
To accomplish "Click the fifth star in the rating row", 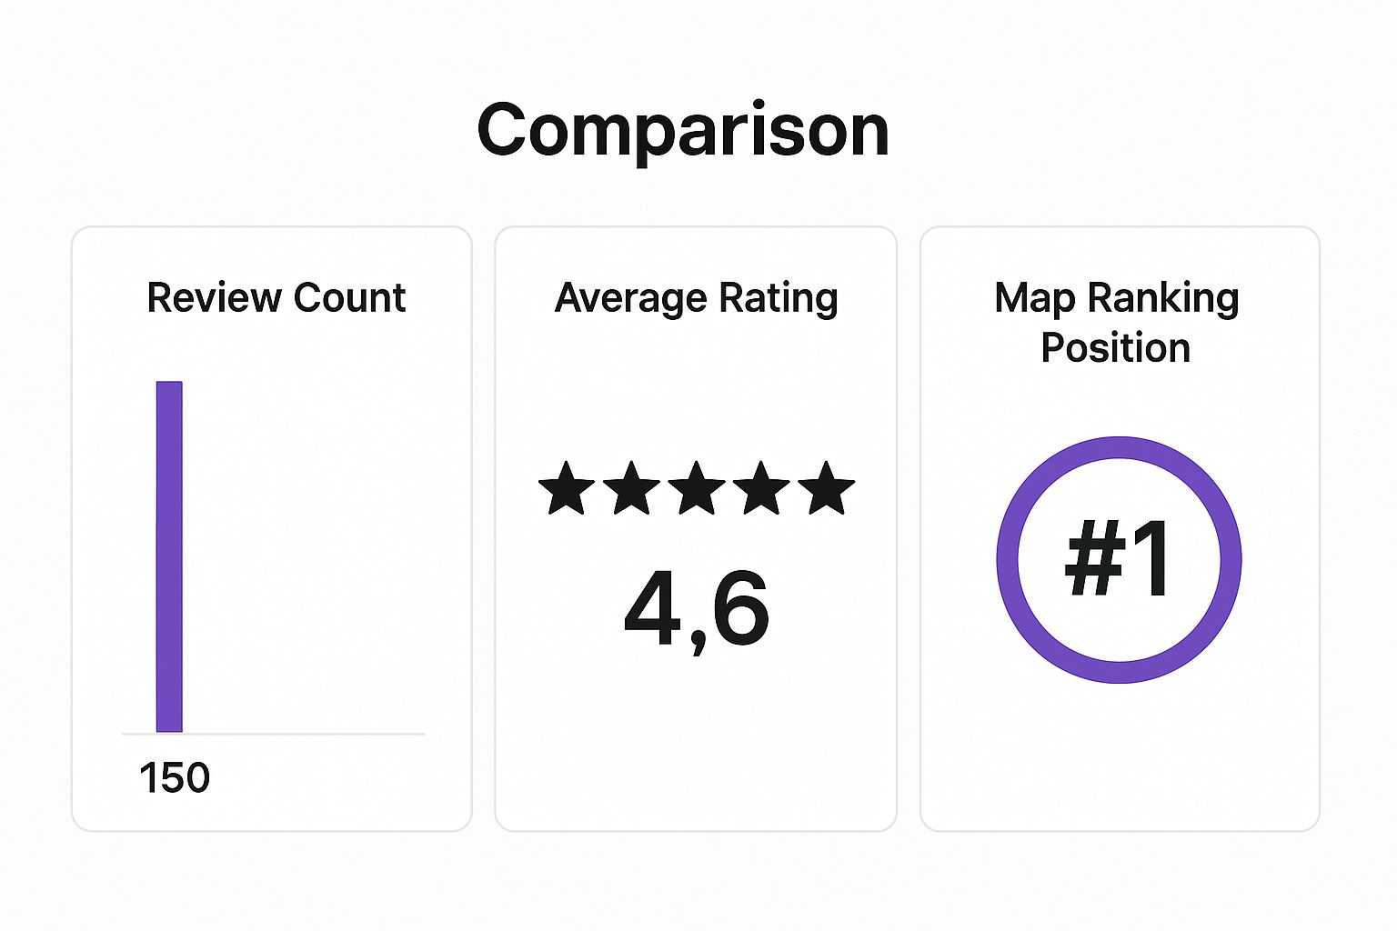I will tap(827, 488).
